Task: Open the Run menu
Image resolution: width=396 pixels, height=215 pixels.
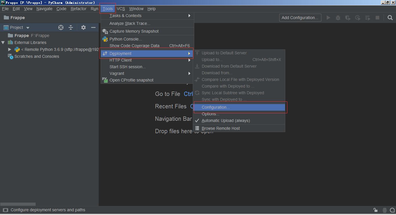Action: (95, 9)
